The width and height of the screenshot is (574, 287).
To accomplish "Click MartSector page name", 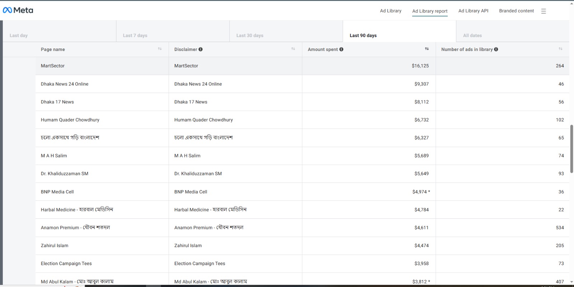I will (53, 66).
